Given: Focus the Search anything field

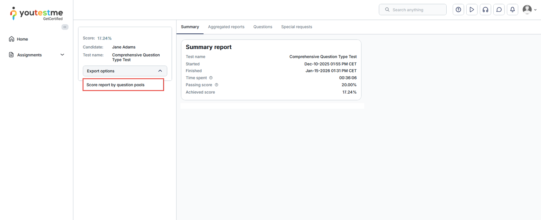Looking at the screenshot, I should click(x=413, y=10).
